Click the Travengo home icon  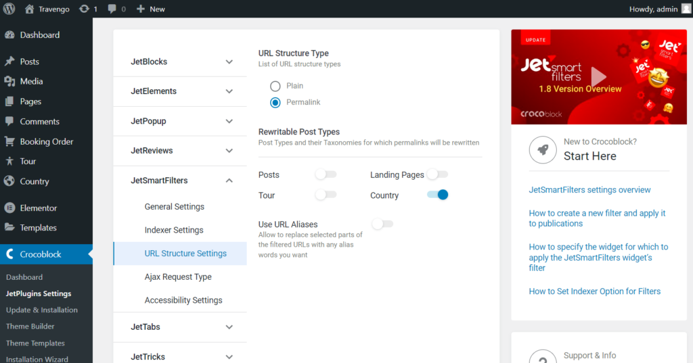(x=29, y=9)
